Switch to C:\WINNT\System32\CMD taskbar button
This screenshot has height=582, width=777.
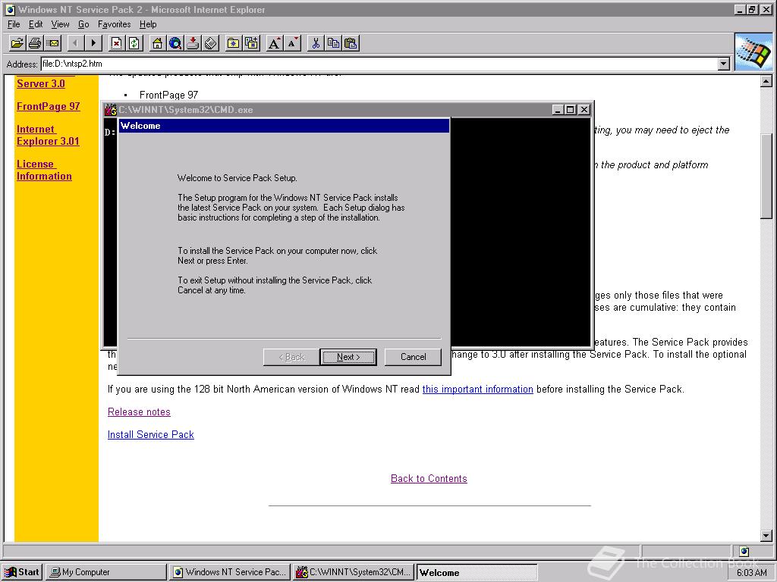354,572
